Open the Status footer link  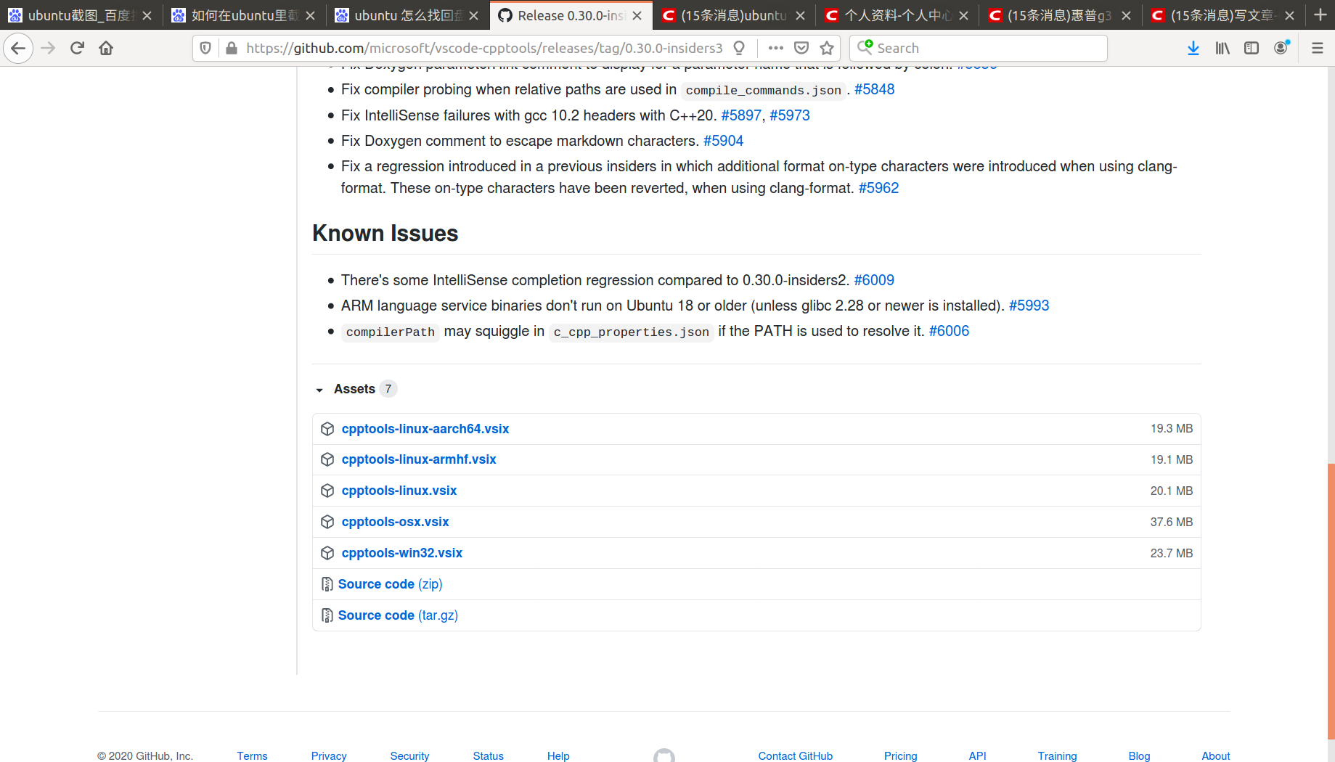pos(488,755)
